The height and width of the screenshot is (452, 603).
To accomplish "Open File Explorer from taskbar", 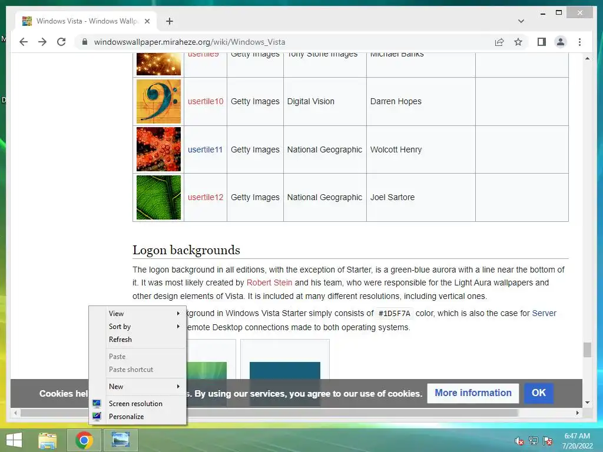I will pyautogui.click(x=47, y=440).
